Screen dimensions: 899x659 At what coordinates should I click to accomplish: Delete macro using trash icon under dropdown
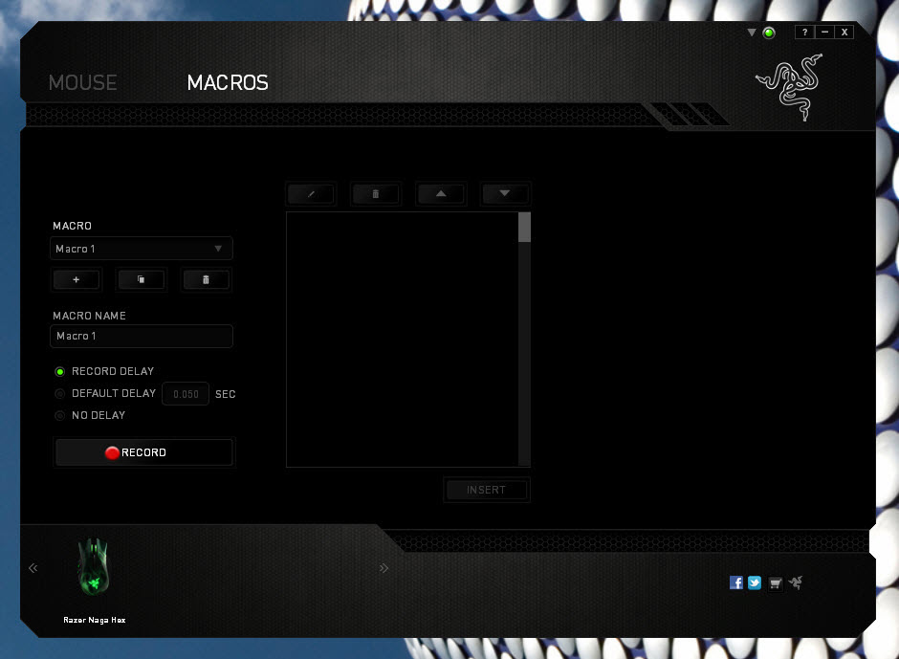[206, 280]
